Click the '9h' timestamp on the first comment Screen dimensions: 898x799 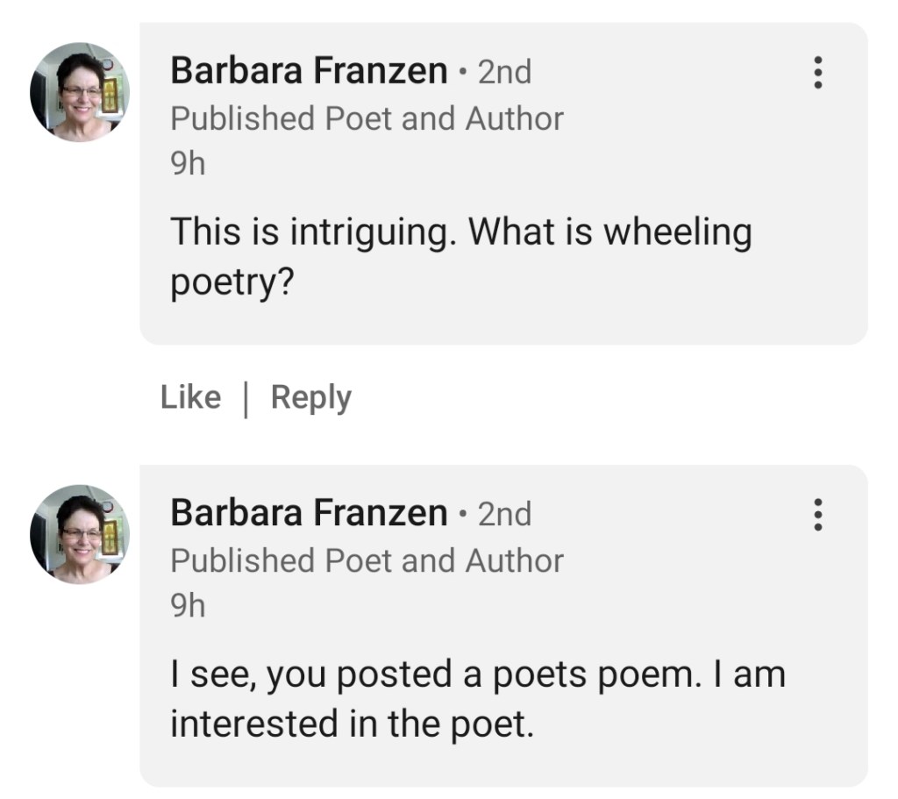188,164
